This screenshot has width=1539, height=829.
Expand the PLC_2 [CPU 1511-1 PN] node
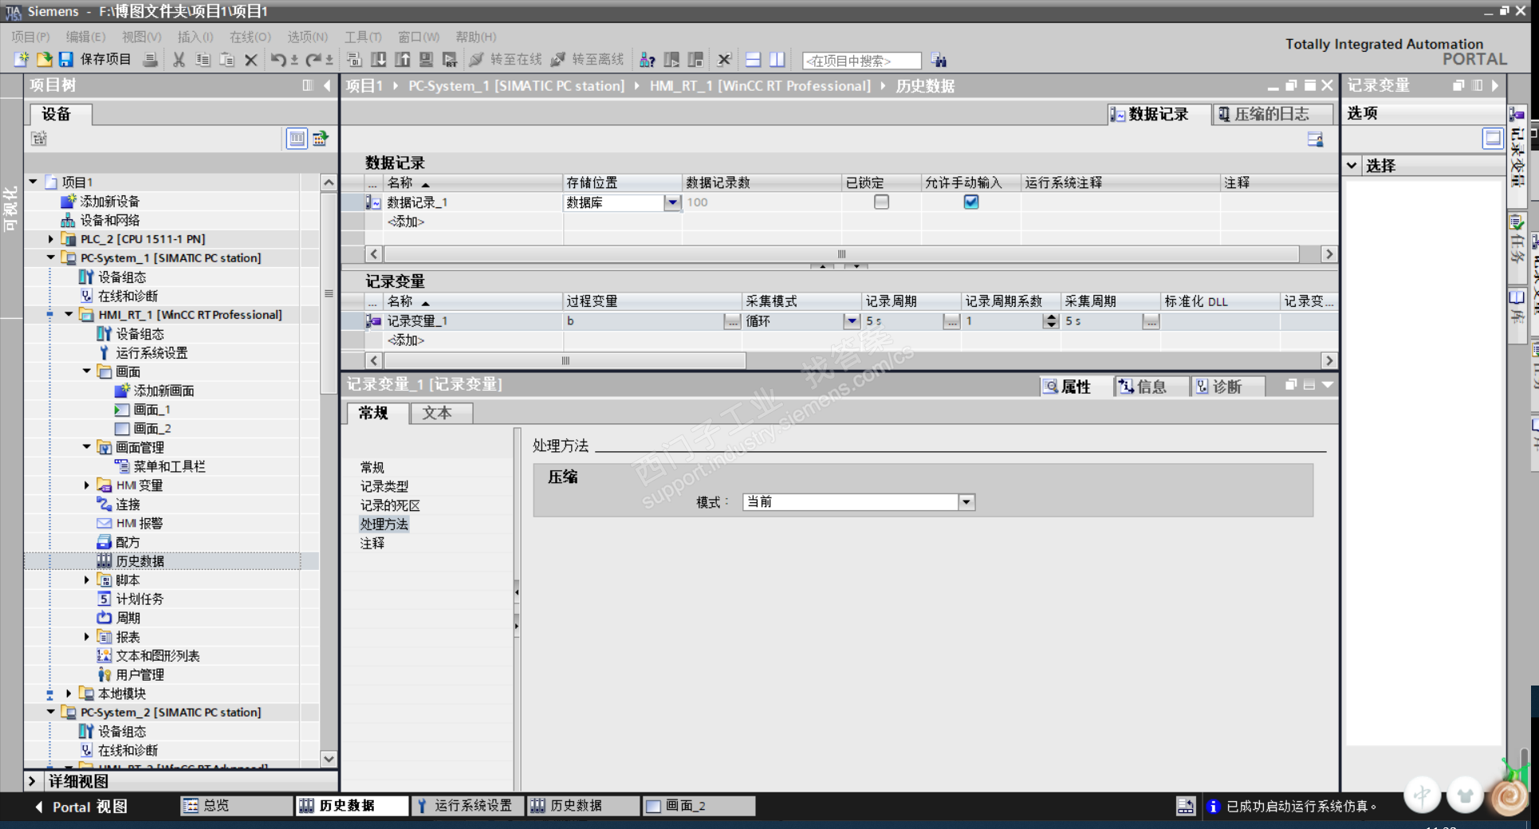51,239
